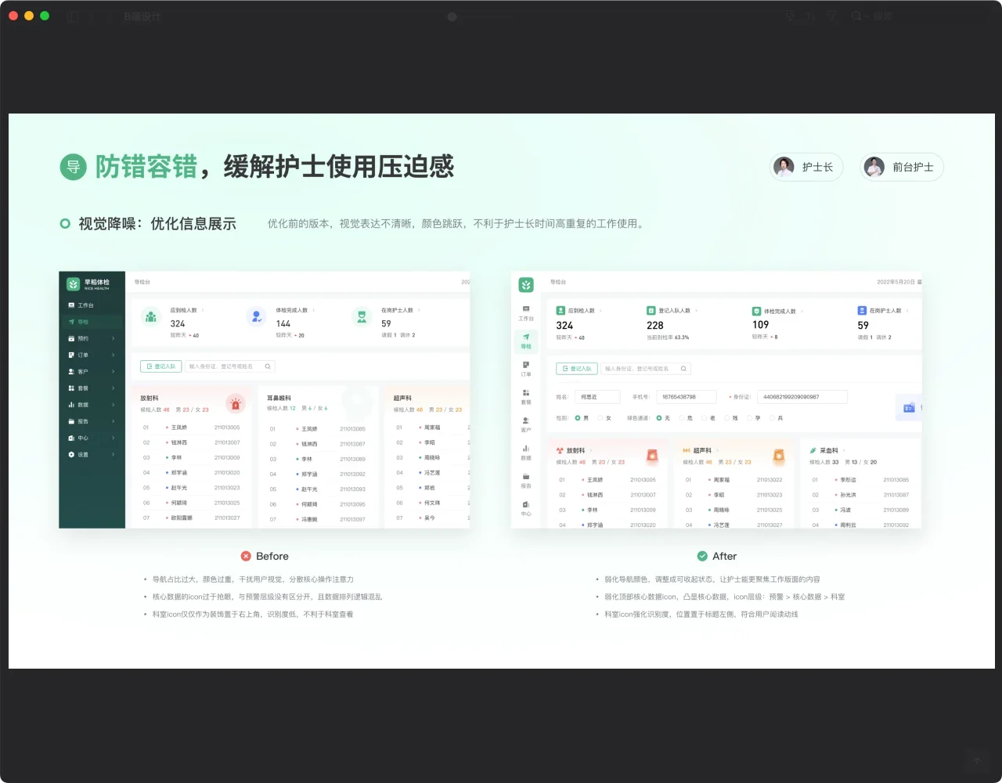1002x783 pixels.
Task: Click the red alarm icon on Before 放射科 card
Action: coord(235,403)
